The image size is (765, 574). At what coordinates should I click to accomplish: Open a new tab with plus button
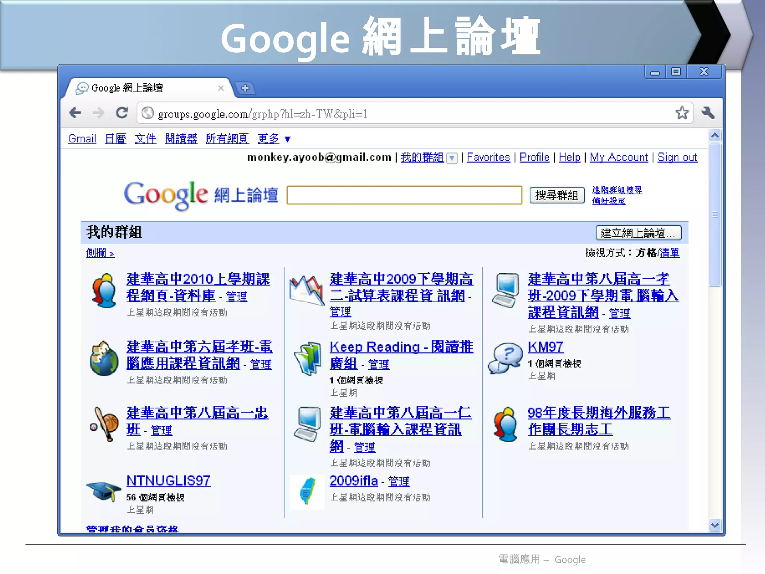(245, 88)
